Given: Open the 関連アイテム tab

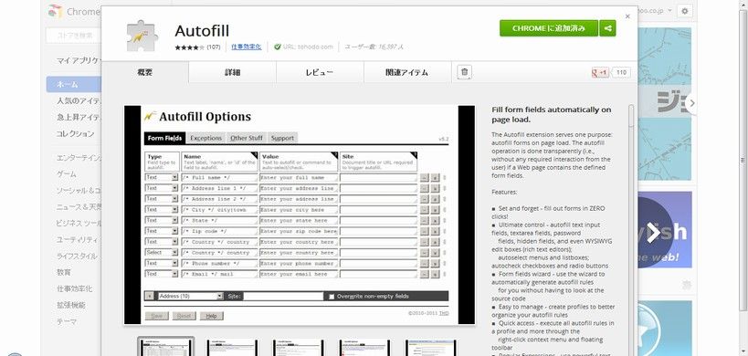Looking at the screenshot, I should point(407,72).
